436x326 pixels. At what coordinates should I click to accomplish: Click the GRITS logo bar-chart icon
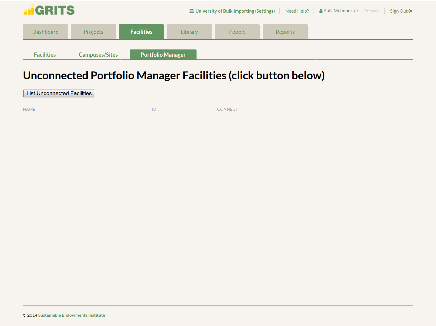[x=29, y=10]
